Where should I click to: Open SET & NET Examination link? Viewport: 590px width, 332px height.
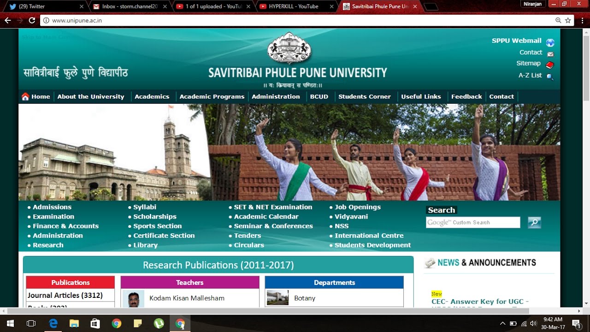[x=273, y=207]
